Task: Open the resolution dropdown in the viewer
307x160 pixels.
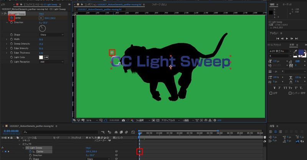Action: (x=143, y=120)
